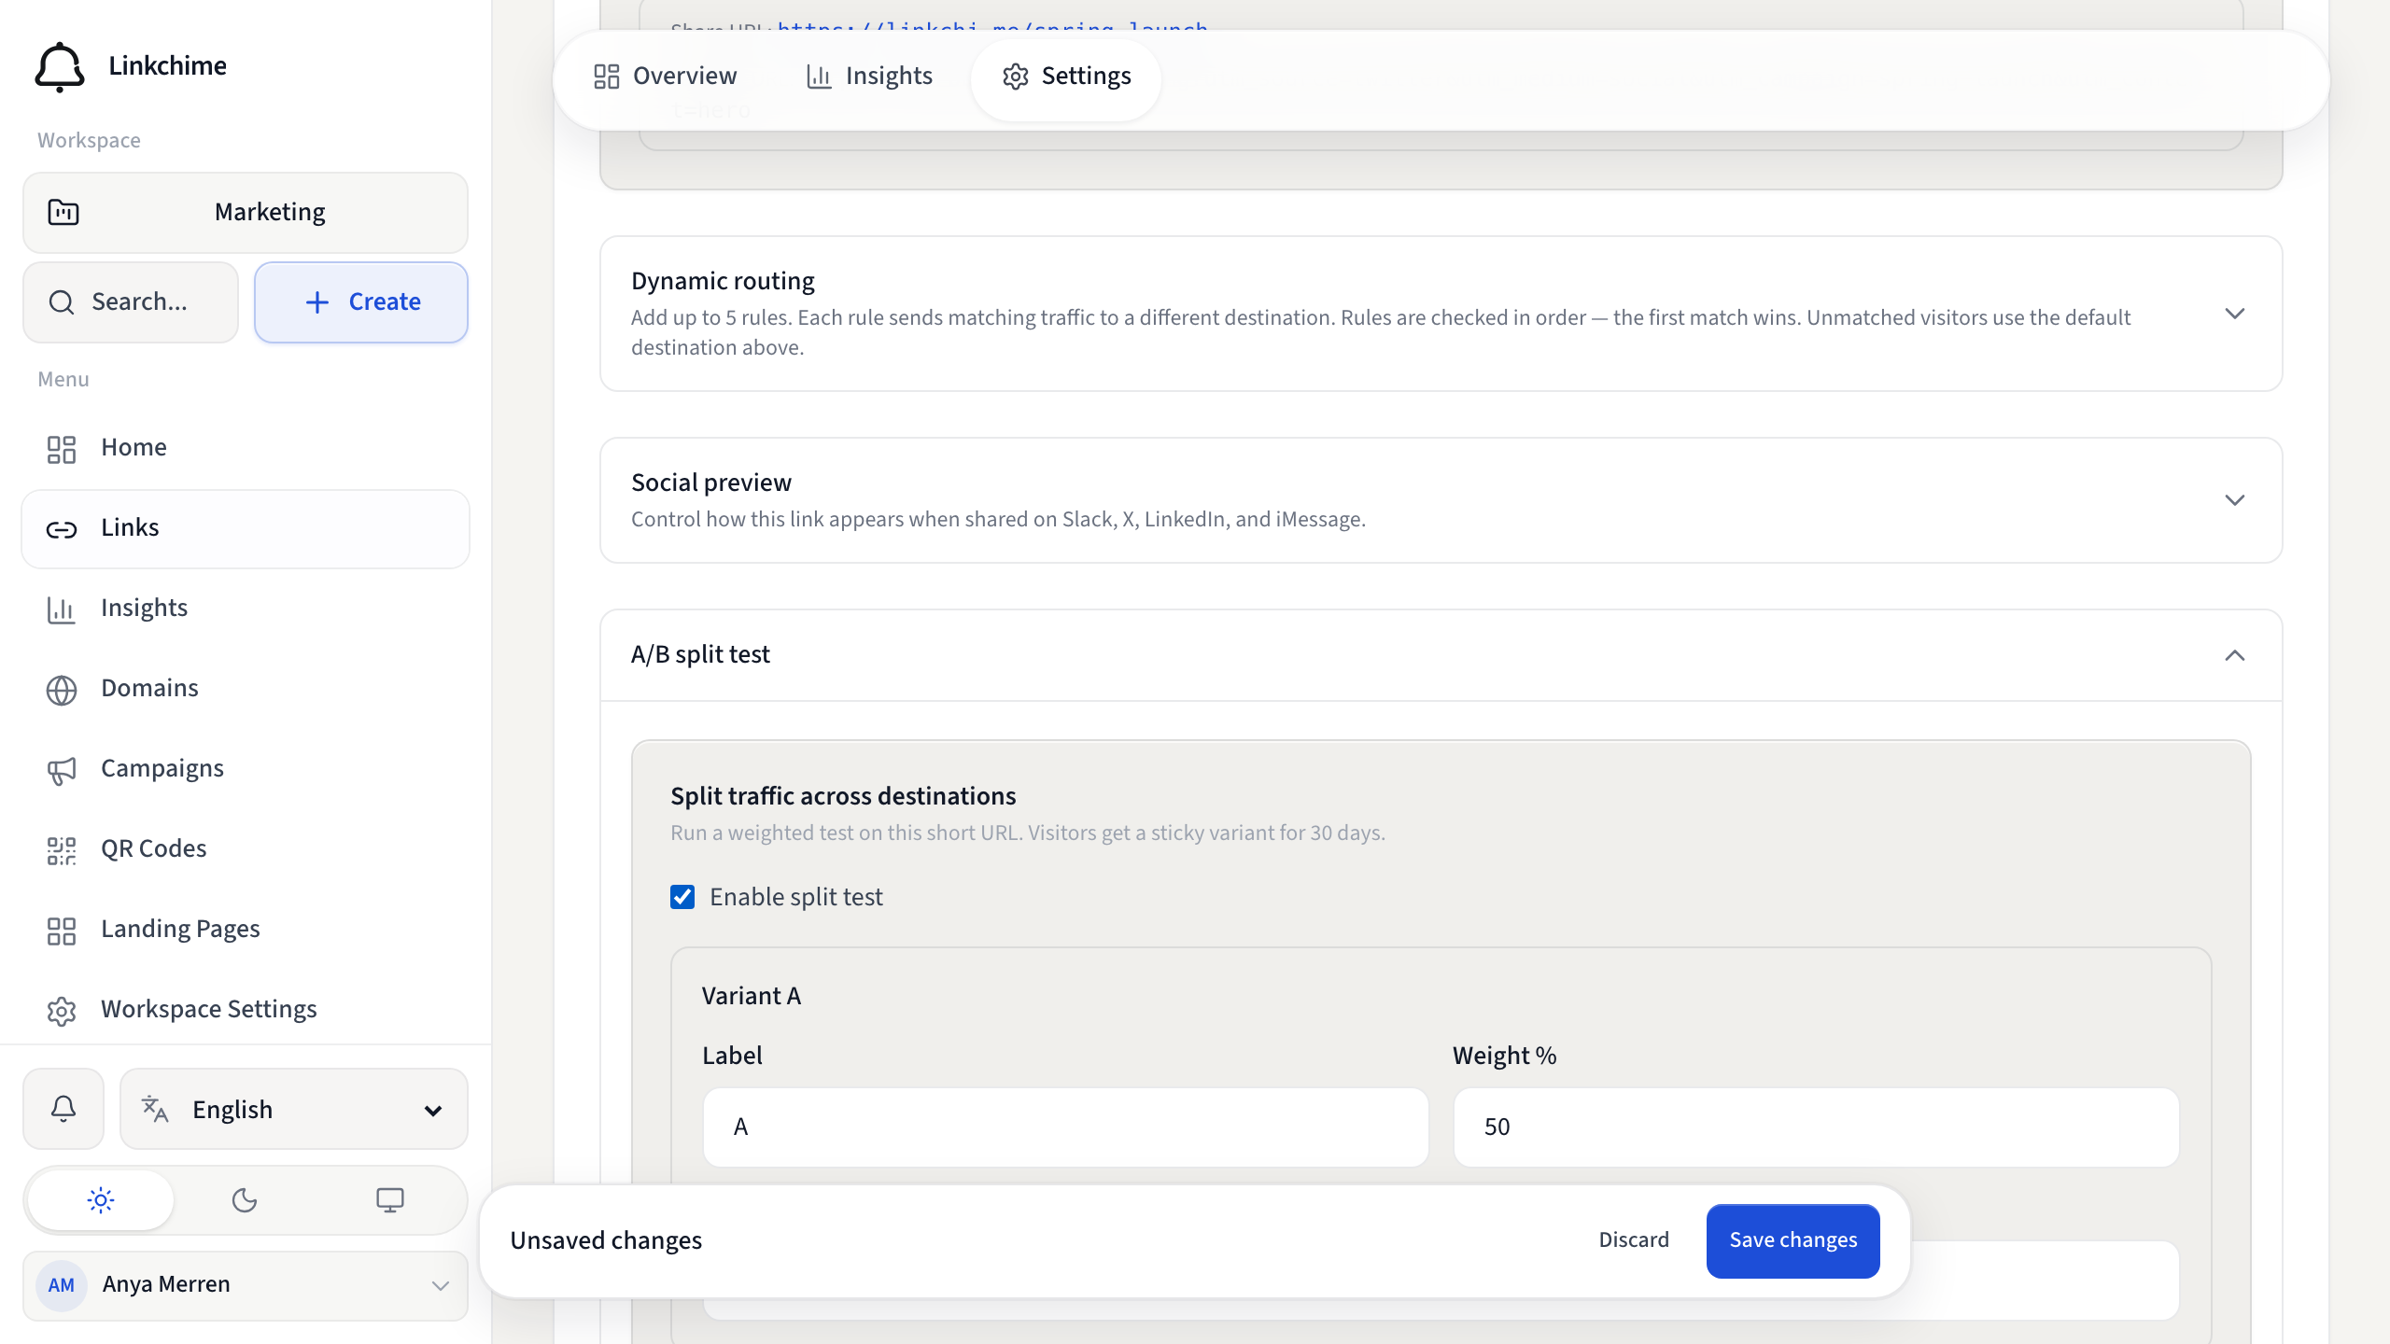Click the AM avatar

(x=62, y=1285)
